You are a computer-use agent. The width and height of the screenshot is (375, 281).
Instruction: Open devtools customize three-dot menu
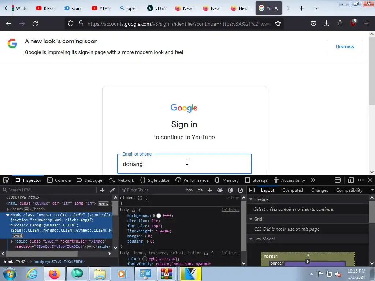[361, 180]
